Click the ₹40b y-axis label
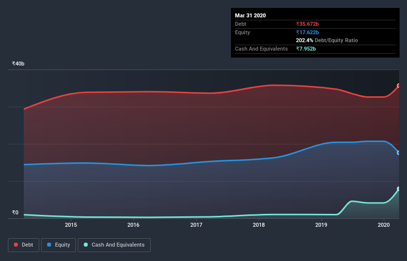Viewport: 407px width, 261px height. [x=18, y=64]
